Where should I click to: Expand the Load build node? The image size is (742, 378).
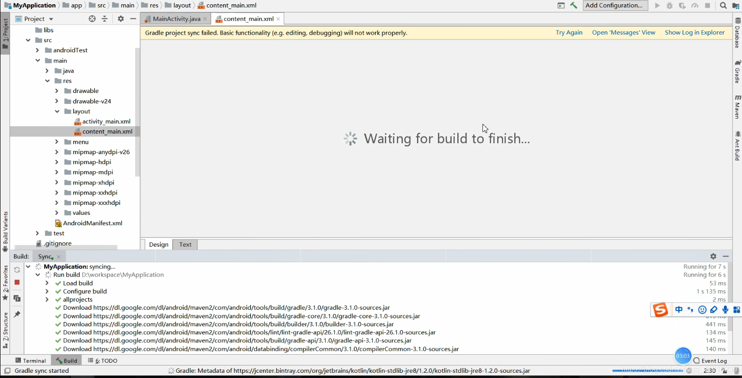[x=47, y=283]
